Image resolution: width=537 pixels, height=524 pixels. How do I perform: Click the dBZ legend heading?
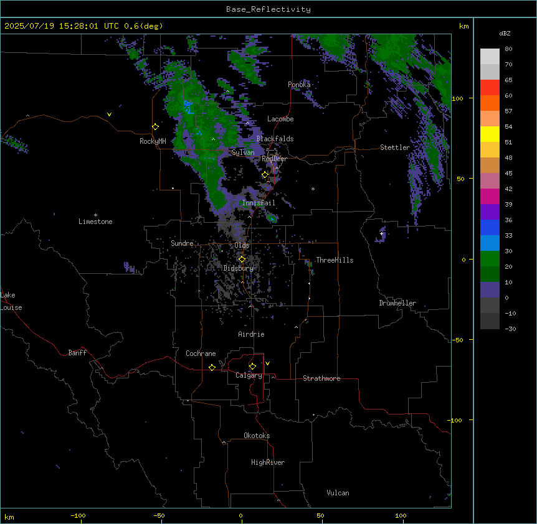tap(505, 34)
